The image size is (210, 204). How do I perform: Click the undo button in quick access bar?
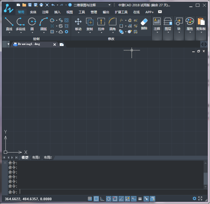pyautogui.click(x=53, y=5)
